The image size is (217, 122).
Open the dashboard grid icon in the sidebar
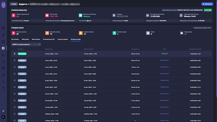(3, 28)
